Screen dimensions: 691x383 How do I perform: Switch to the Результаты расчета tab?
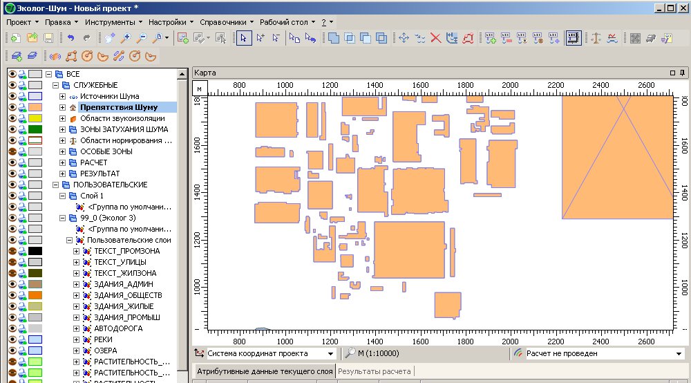[x=374, y=372]
